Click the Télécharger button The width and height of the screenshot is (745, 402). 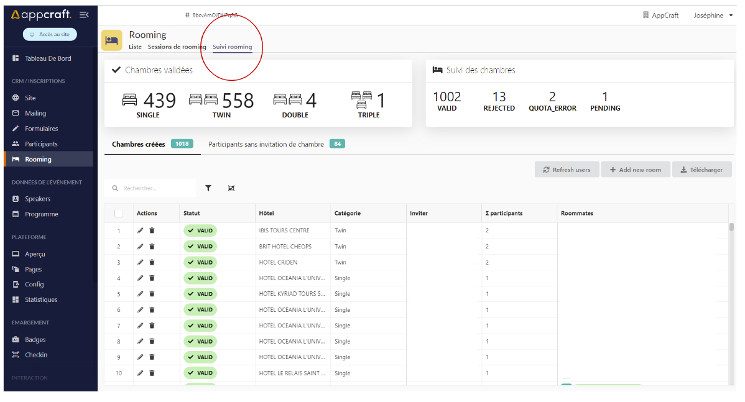point(701,170)
